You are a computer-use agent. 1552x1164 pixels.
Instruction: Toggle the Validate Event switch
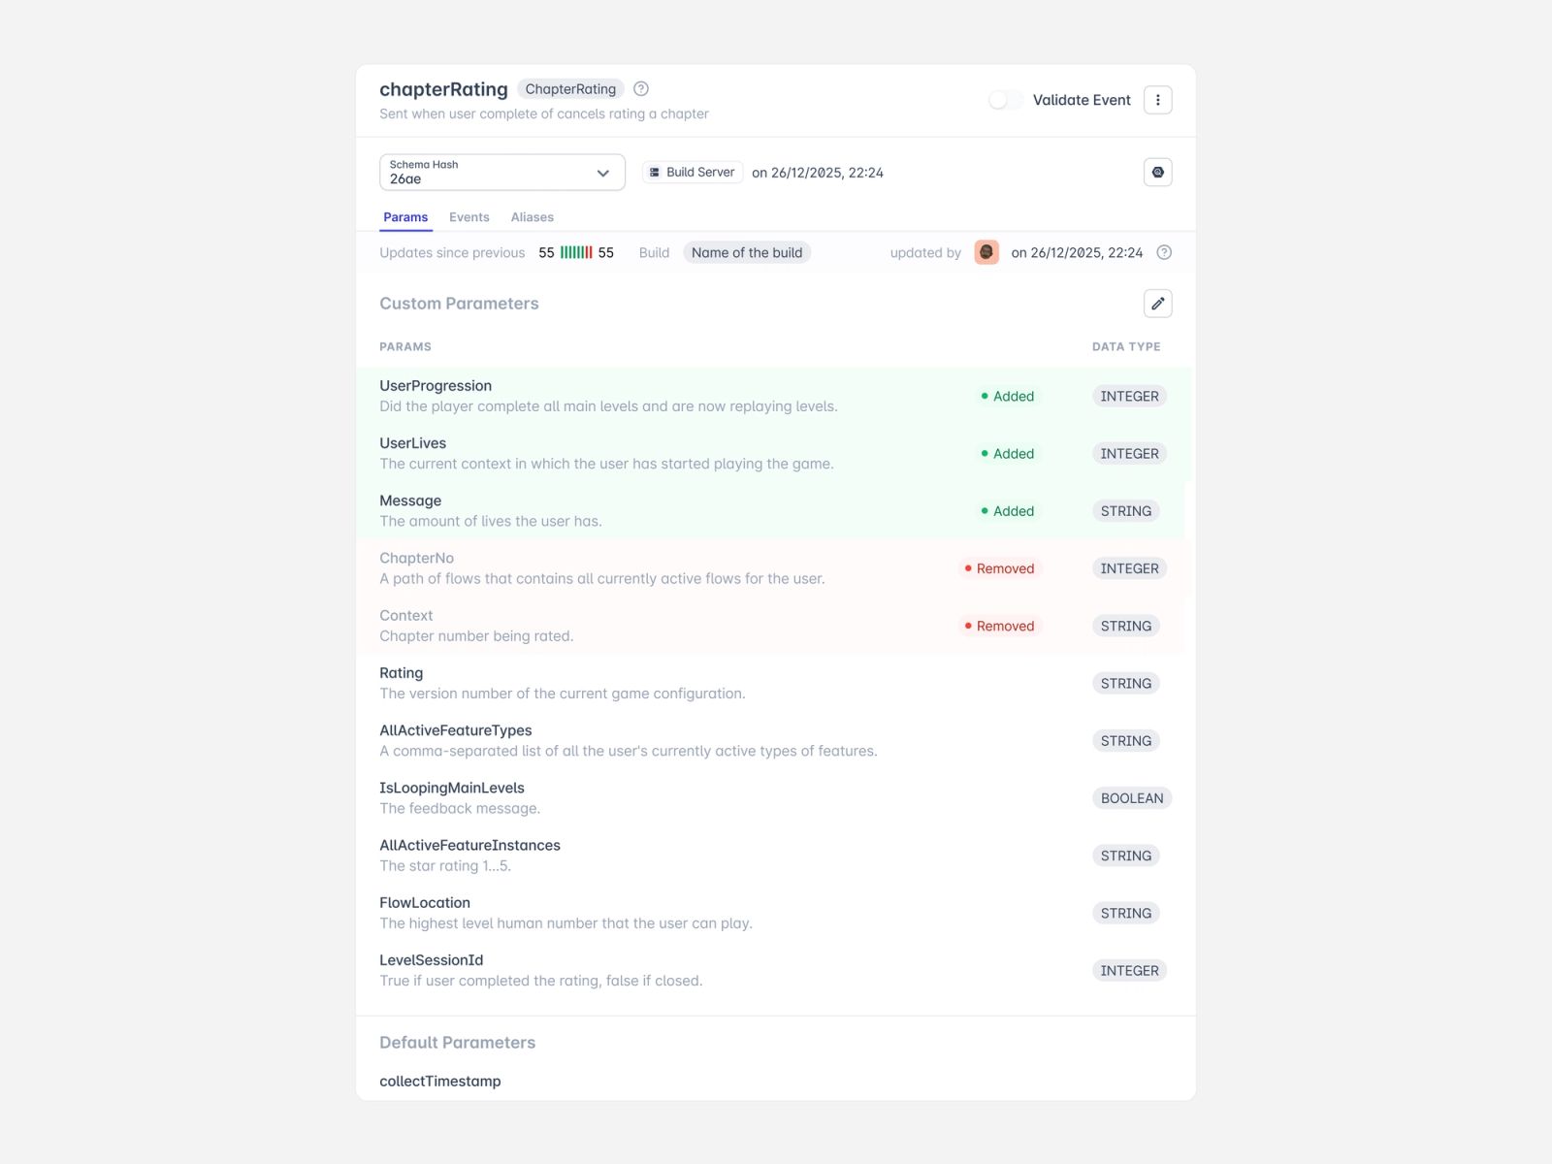click(1005, 100)
